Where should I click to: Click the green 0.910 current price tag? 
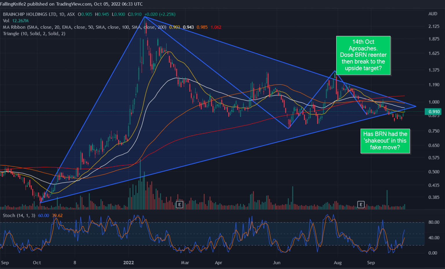pos(434,112)
